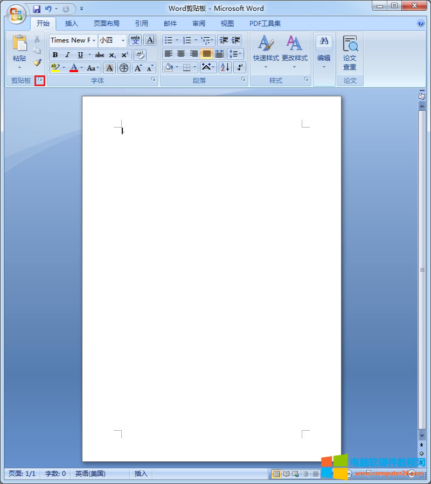
Task: Click the 字数: 0 word count in status bar
Action: click(55, 474)
